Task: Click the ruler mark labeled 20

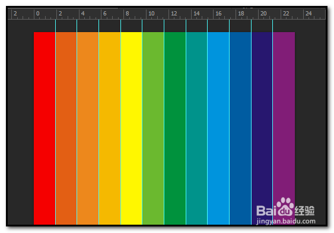Action: (263, 14)
